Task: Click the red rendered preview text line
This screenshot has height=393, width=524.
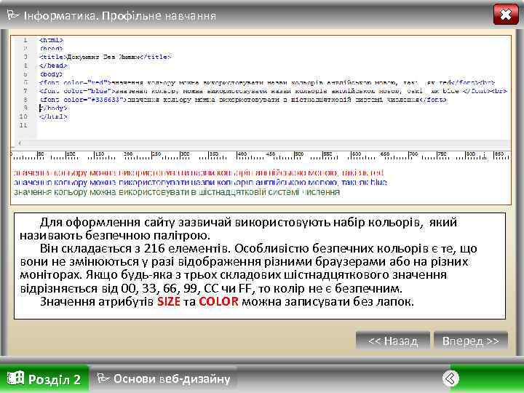Action: click(199, 172)
